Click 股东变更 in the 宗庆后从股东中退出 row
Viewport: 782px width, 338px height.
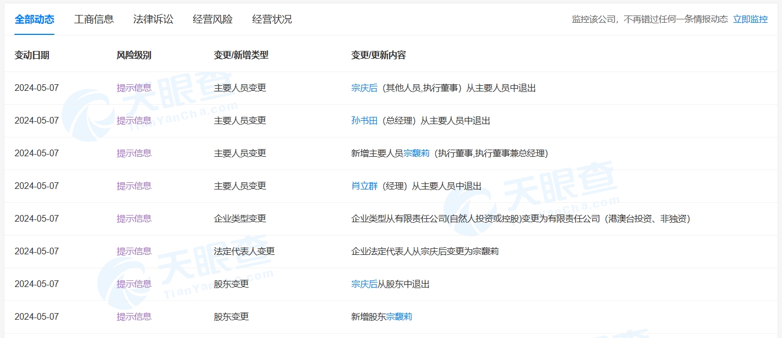point(231,284)
